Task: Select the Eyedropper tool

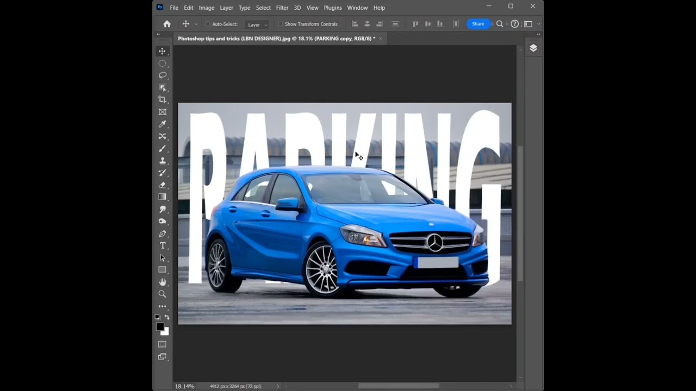Action: 162,124
